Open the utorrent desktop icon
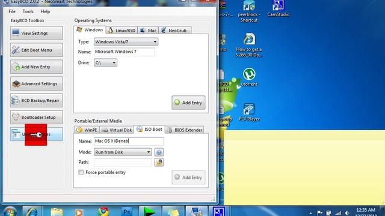Image resolution: width=385 pixels, height=216 pixels. coord(249,77)
